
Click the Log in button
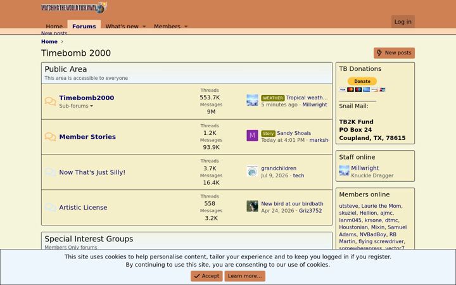(x=403, y=22)
